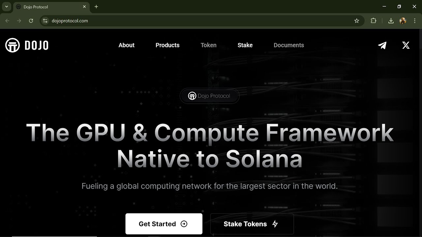Image resolution: width=422 pixels, height=237 pixels.
Task: Go back with the browser back arrow
Action: click(7, 21)
